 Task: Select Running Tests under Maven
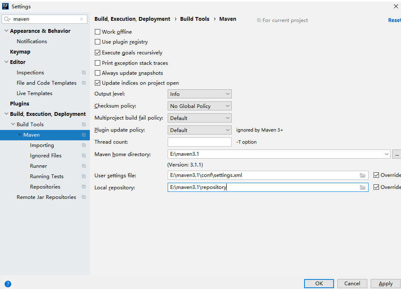47,176
